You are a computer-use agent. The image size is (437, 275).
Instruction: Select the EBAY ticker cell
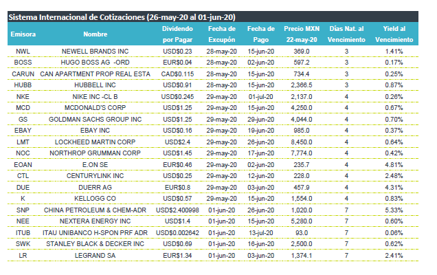[23, 131]
